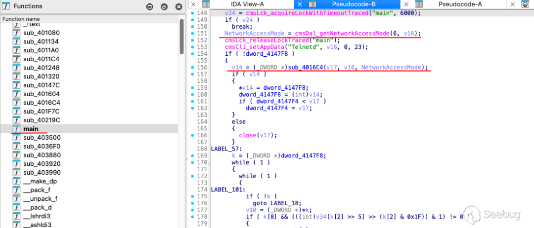Dock the Functions panel with square button

(149, 7)
